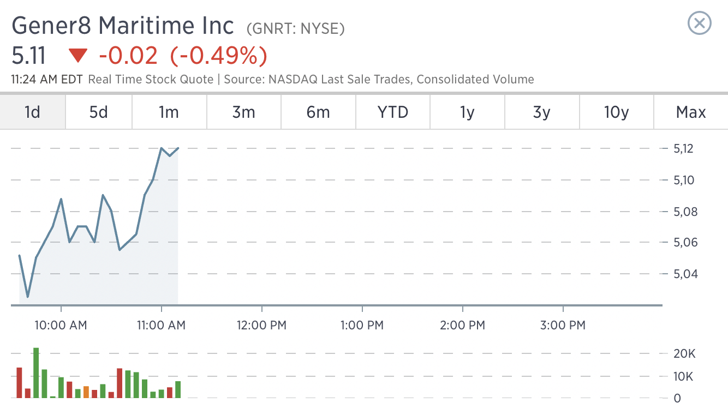Click the first red volume bar

(19, 383)
